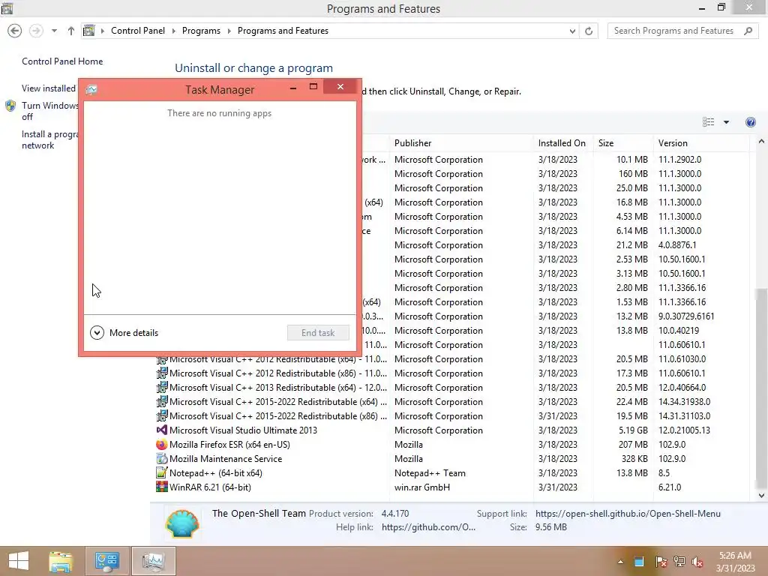Image resolution: width=768 pixels, height=576 pixels.
Task: Select Microsoft Visual C++ 2013 Redistributable (x64) row
Action: click(451, 388)
